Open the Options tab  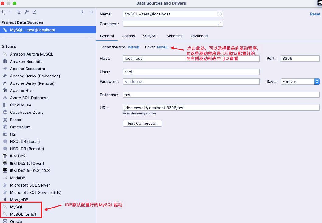pyautogui.click(x=128, y=36)
